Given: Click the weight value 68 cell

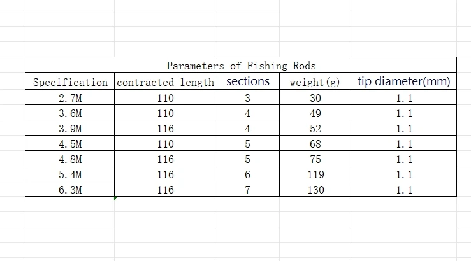Looking at the screenshot, I should [x=315, y=144].
